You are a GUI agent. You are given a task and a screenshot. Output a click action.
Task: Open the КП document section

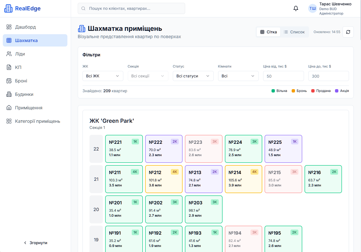18,67
